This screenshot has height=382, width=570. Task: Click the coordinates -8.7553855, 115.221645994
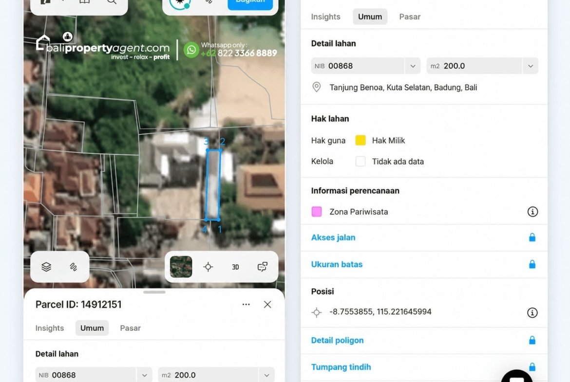click(x=380, y=312)
